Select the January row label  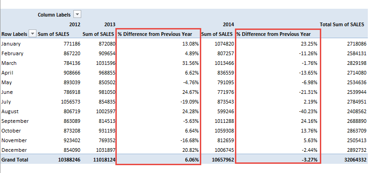11,44
